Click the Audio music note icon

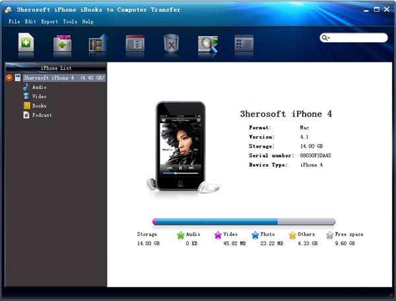point(26,87)
